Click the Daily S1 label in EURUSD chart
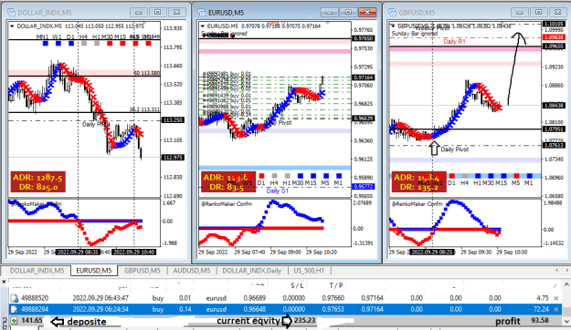 tap(277, 191)
